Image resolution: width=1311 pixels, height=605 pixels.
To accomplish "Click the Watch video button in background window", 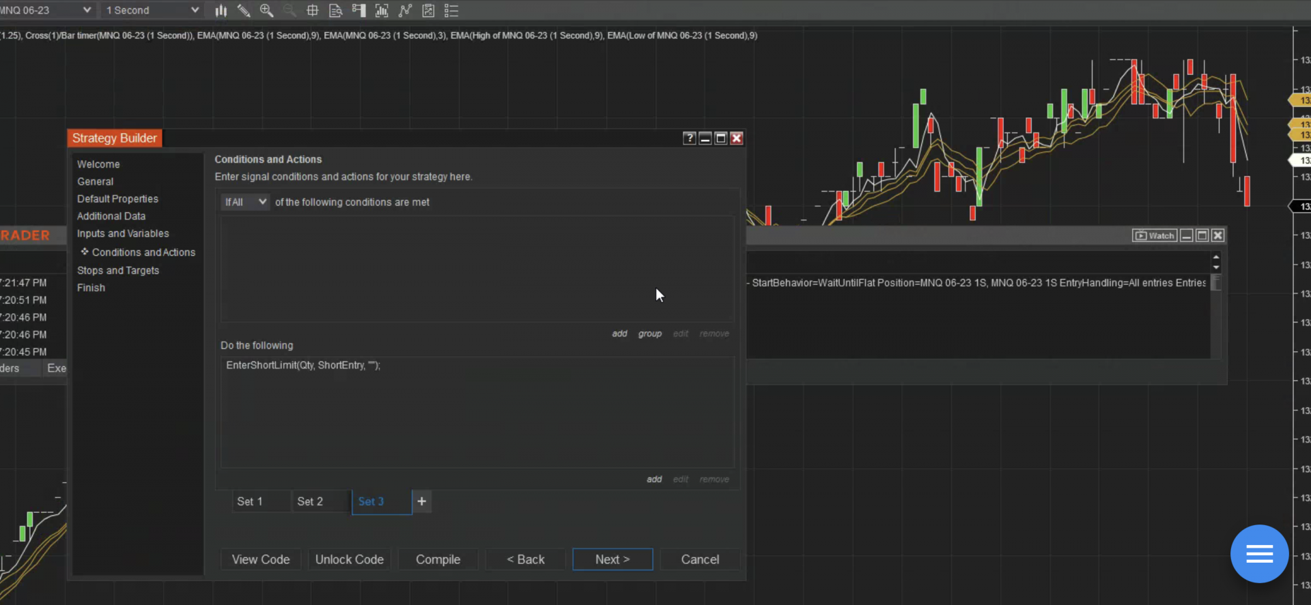I will [1155, 235].
